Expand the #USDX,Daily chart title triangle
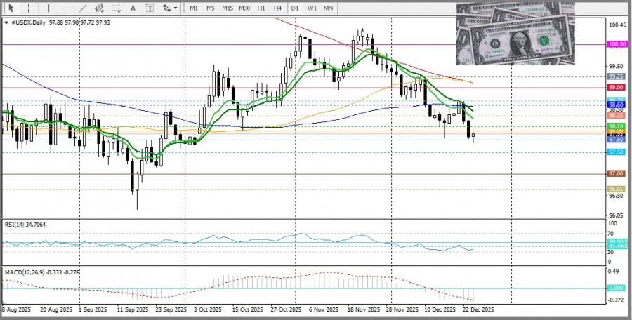This screenshot has height=320, width=632. 7,22
